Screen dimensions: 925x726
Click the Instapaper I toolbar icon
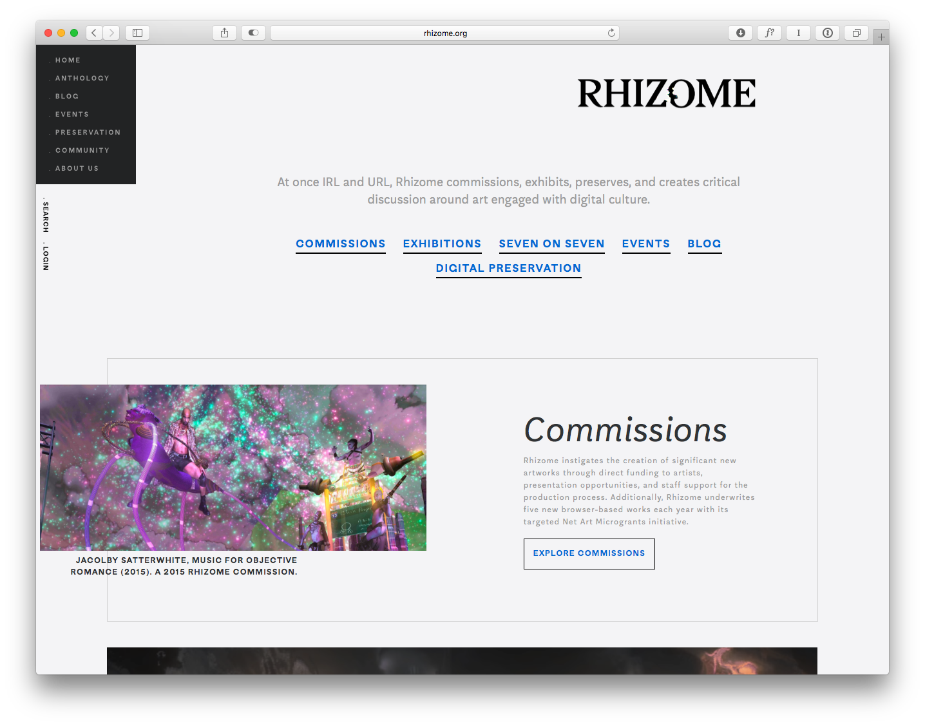[x=798, y=33]
